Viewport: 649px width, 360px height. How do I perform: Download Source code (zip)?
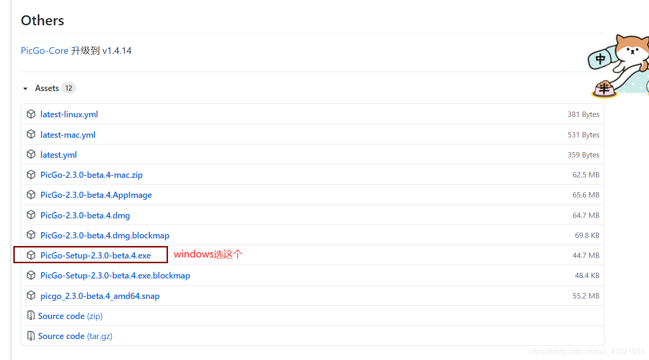tap(71, 316)
